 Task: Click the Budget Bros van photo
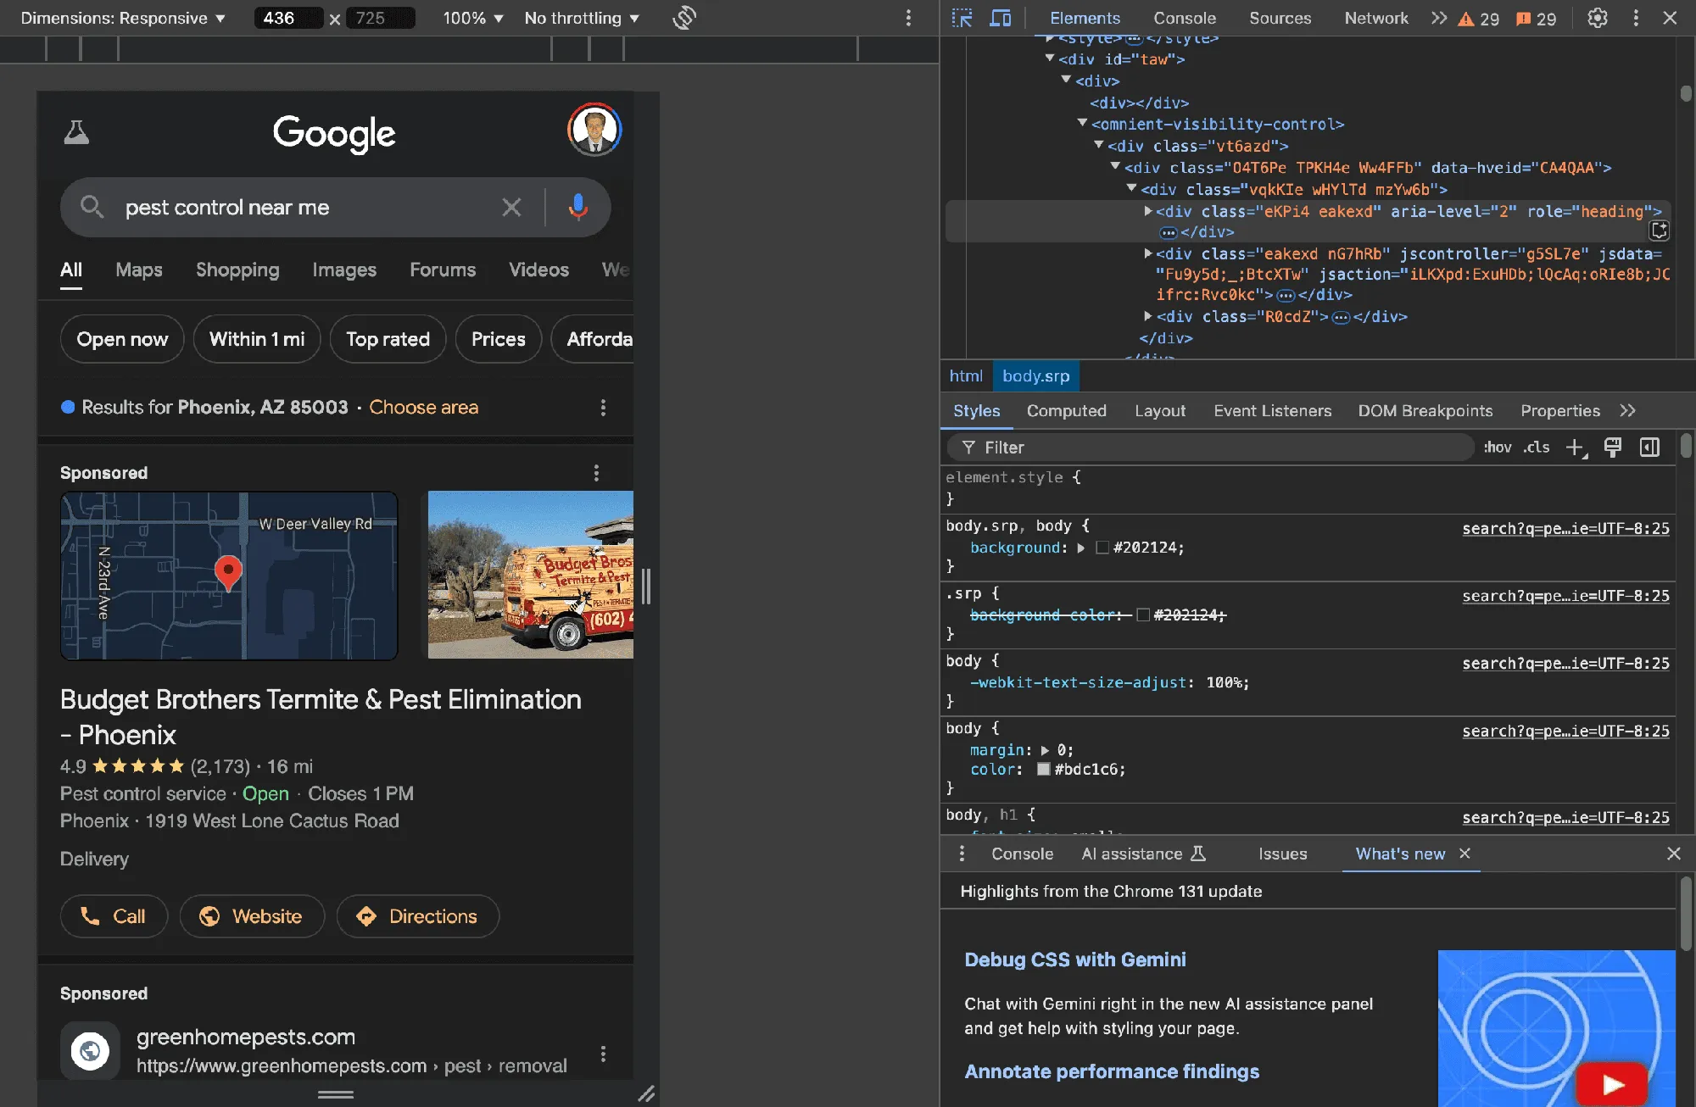[x=531, y=575]
